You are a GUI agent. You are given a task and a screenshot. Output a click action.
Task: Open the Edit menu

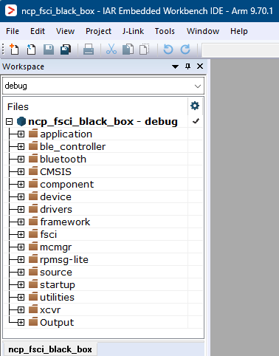(38, 31)
